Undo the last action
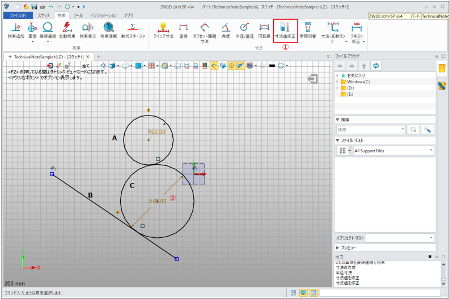 51,7
